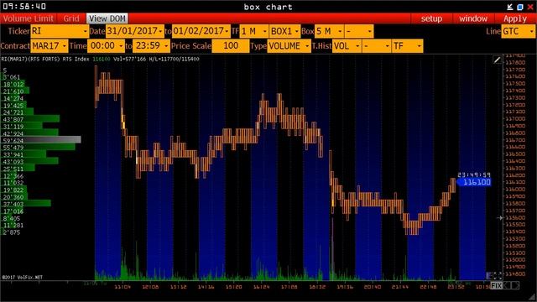Select the line drawing tool icon
Viewport: 537px width, 302px height.
click(497, 60)
